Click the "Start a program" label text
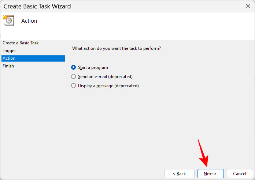 click(93, 67)
